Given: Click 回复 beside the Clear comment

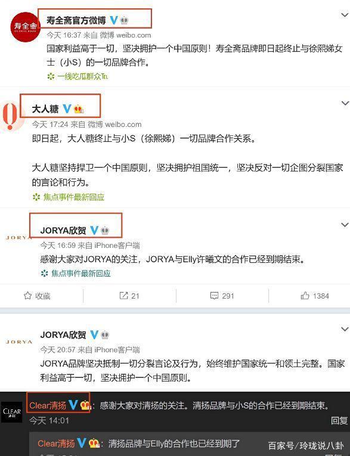Looking at the screenshot, I should (339, 420).
